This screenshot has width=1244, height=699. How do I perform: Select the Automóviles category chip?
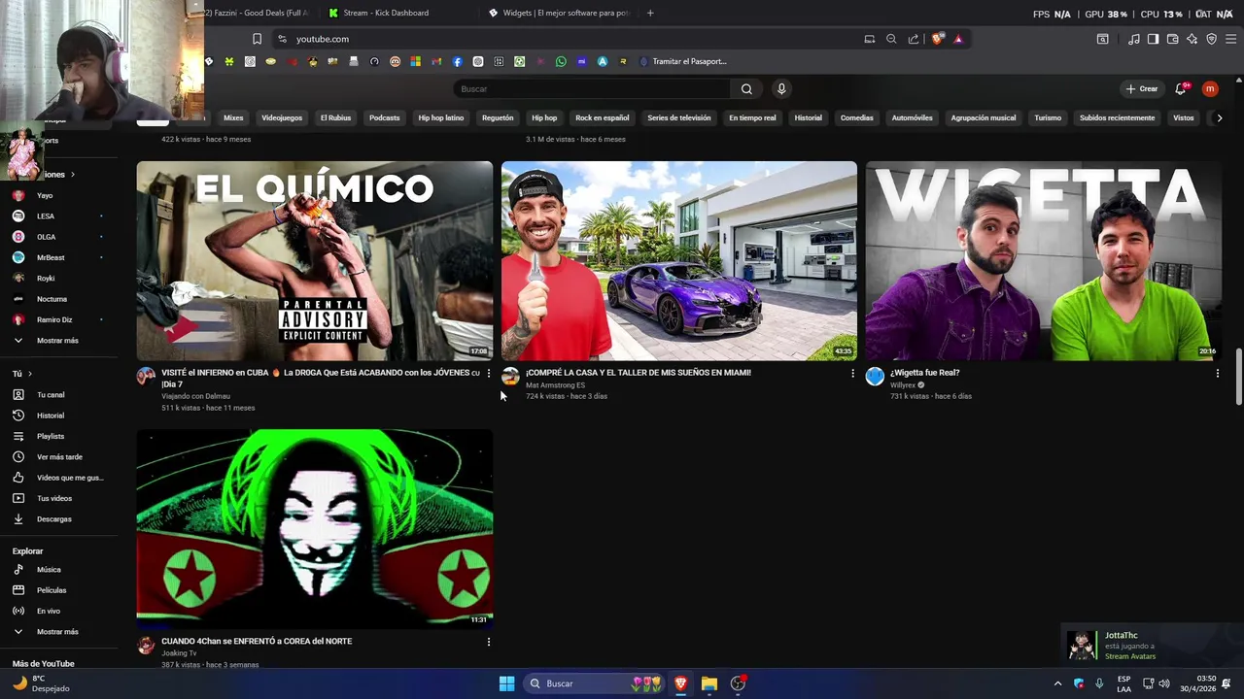pos(913,117)
